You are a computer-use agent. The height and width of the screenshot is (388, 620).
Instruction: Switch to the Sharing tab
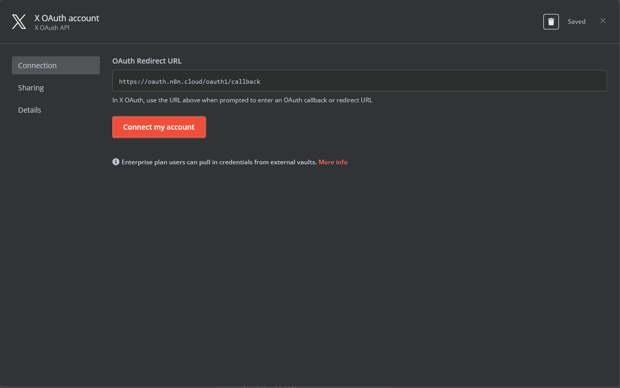tap(31, 87)
